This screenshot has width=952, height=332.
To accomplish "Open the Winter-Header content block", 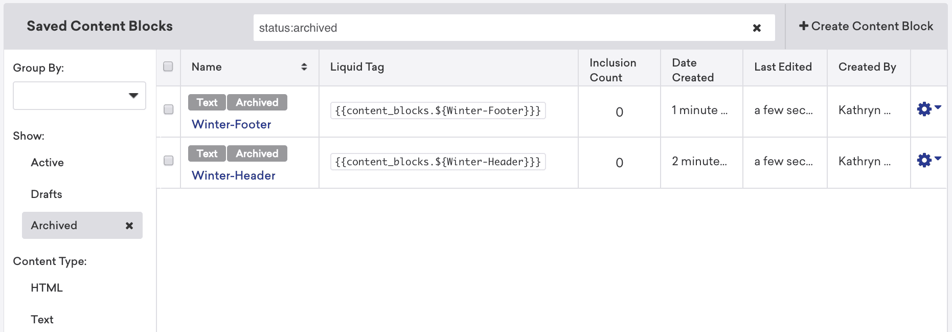I will 233,175.
